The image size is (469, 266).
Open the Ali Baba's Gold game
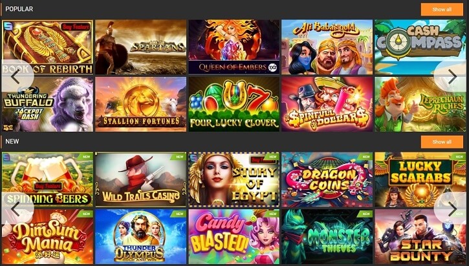(x=327, y=47)
